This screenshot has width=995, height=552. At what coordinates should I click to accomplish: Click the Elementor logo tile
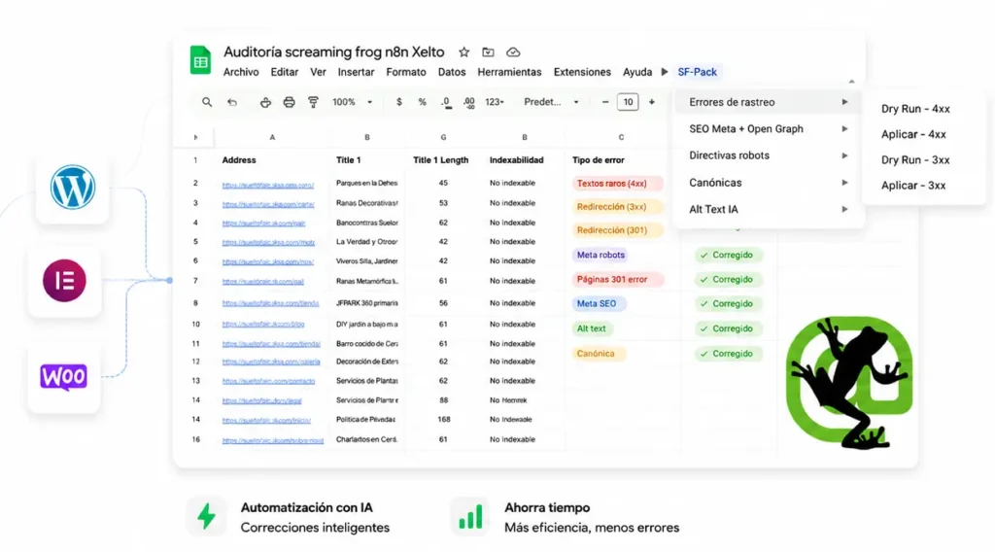pos(64,281)
